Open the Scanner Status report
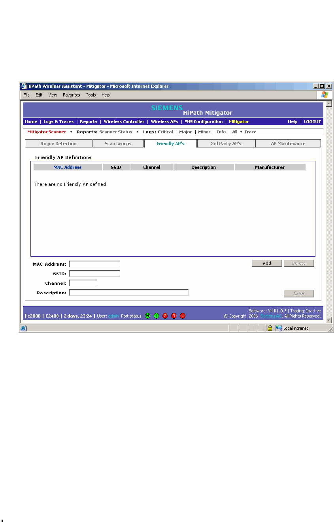Image resolution: width=334 pixels, height=522 pixels. [x=115, y=132]
